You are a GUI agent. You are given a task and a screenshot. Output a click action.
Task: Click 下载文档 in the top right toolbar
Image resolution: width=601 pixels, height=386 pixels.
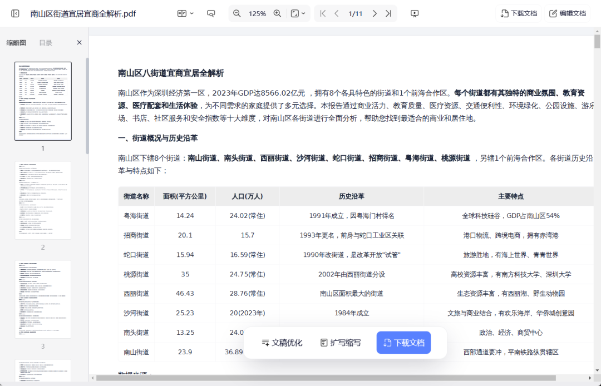[x=519, y=13]
